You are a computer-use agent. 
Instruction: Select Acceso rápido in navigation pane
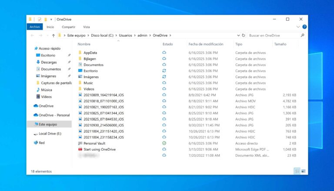point(47,49)
